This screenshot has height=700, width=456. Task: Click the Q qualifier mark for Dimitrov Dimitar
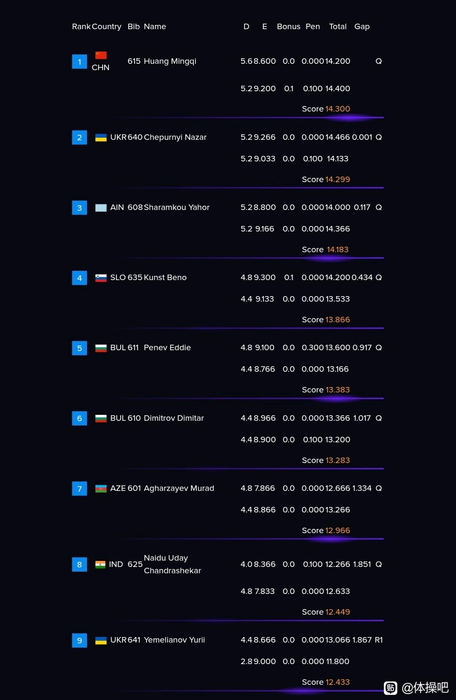coord(379,418)
